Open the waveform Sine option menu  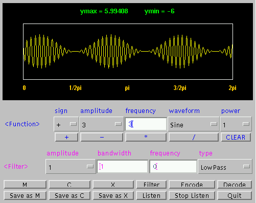click(x=193, y=124)
